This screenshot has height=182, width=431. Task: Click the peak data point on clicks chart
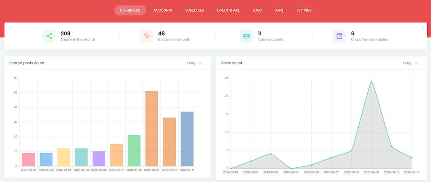pos(372,82)
